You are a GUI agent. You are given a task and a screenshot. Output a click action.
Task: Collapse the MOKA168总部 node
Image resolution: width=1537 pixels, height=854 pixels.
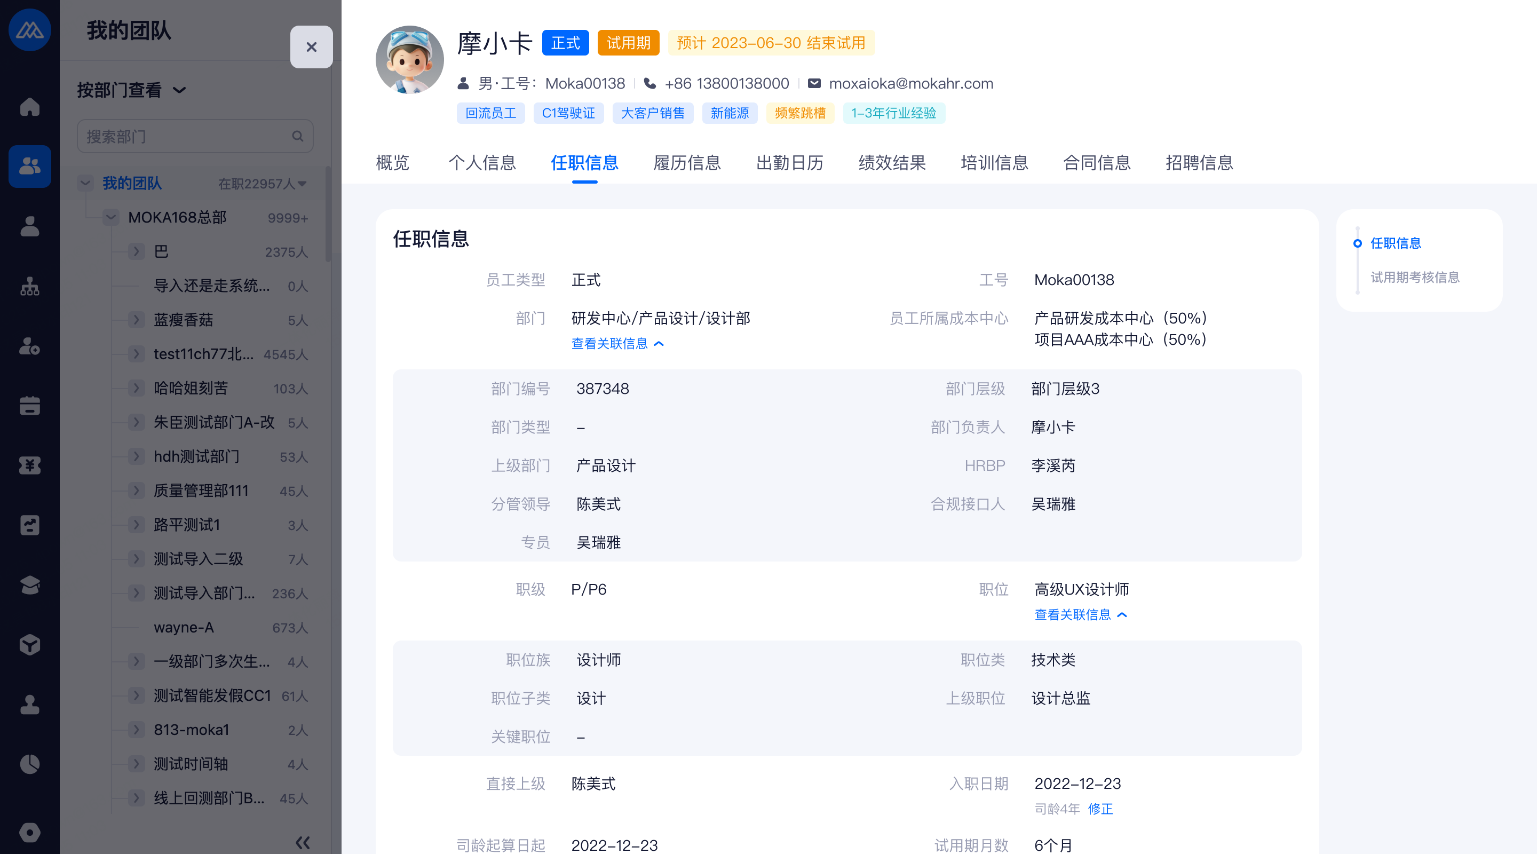(111, 217)
